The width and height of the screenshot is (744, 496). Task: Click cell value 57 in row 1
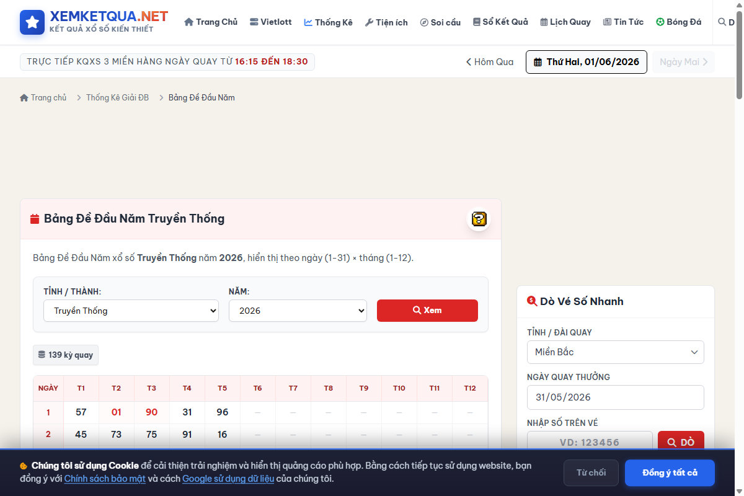pyautogui.click(x=81, y=412)
